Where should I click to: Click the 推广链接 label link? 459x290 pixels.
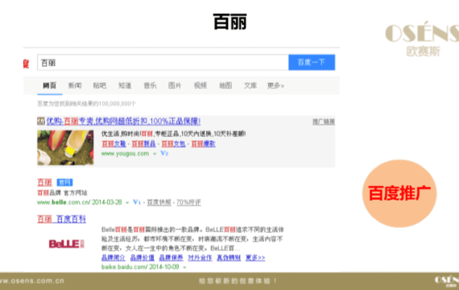[324, 122]
